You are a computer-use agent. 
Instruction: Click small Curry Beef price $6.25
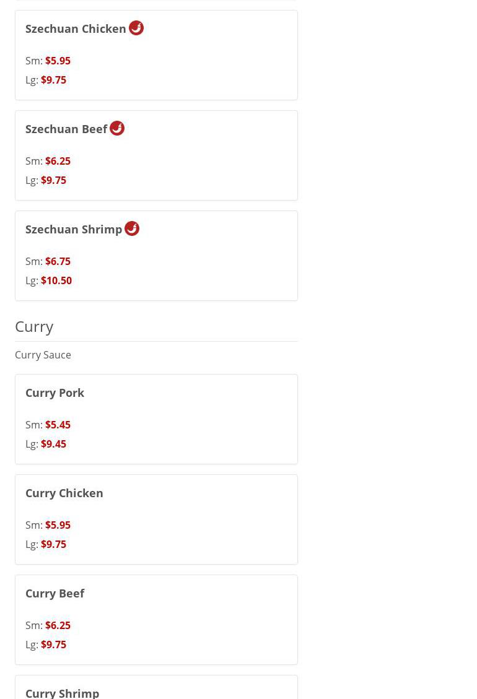[58, 625]
